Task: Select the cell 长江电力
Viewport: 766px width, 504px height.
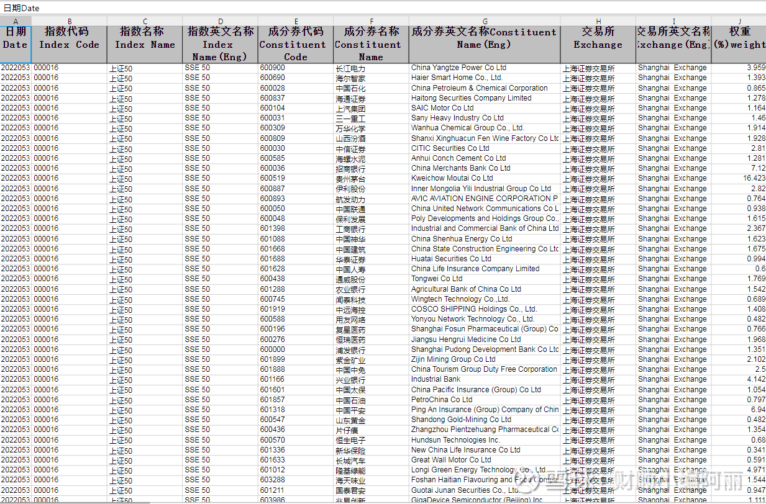Action: [x=371, y=68]
